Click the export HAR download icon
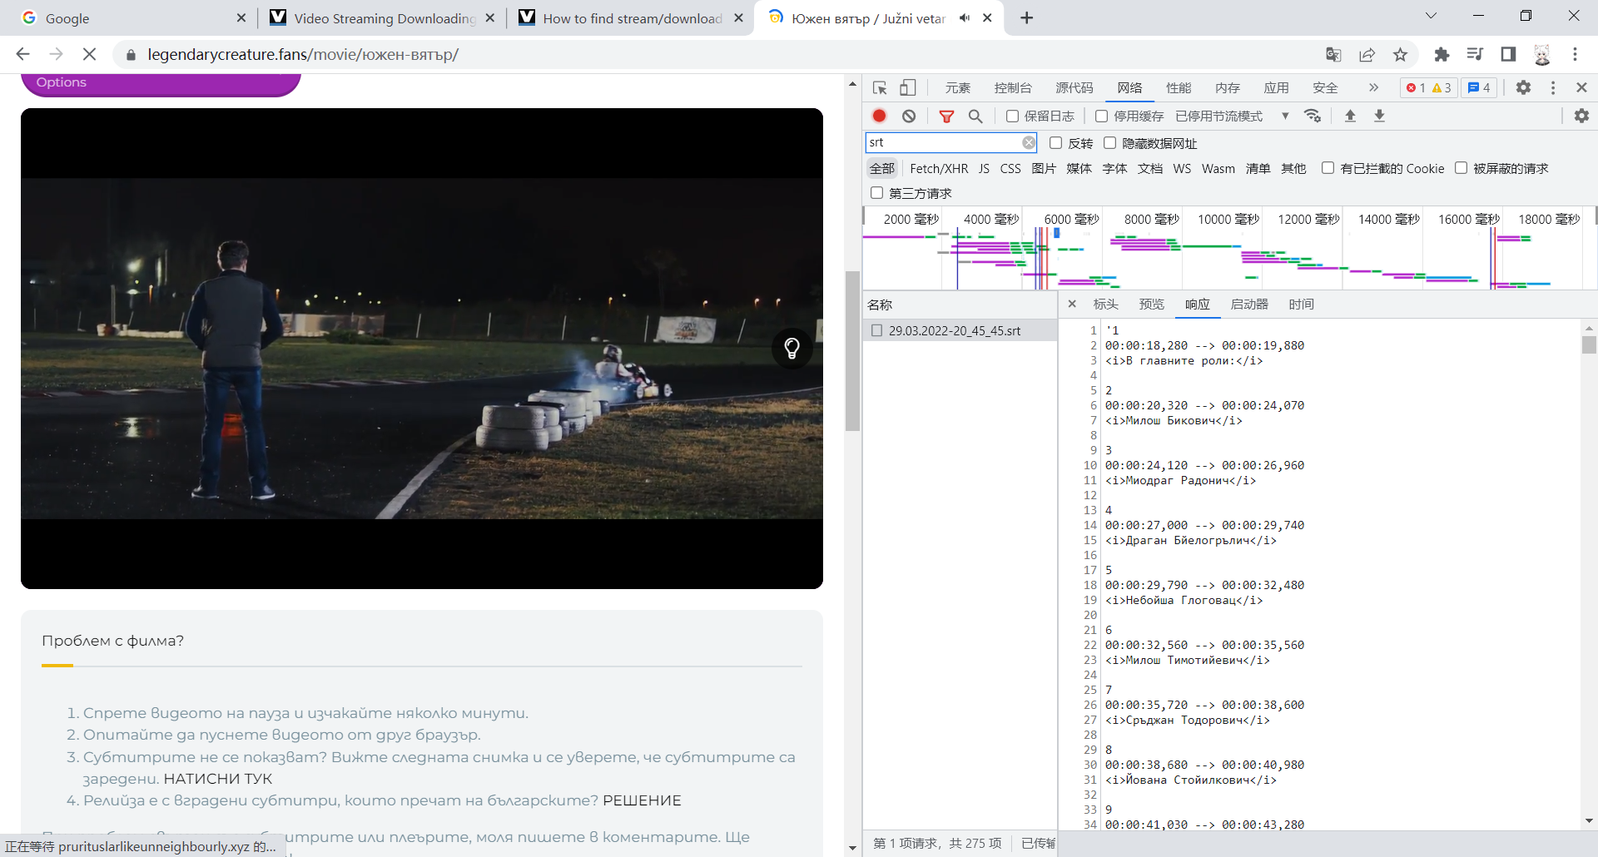 pos(1379,116)
